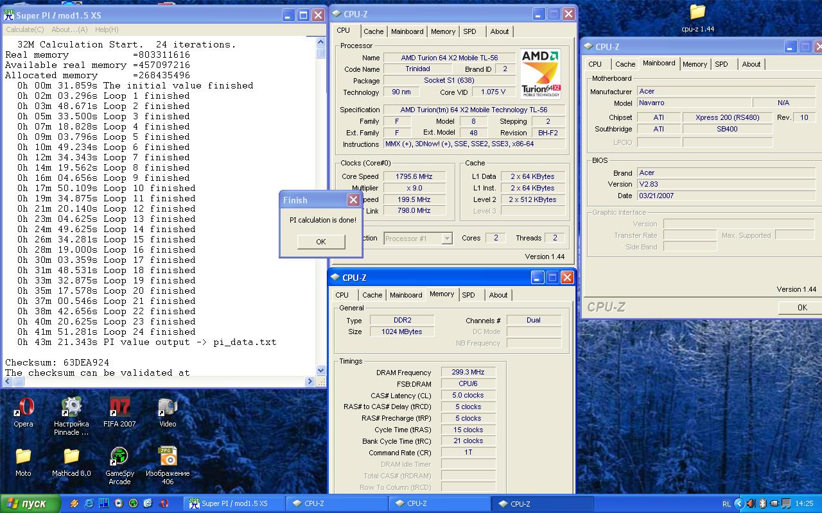Click the CAS# Latency 5.0 clocks field

pyautogui.click(x=468, y=395)
